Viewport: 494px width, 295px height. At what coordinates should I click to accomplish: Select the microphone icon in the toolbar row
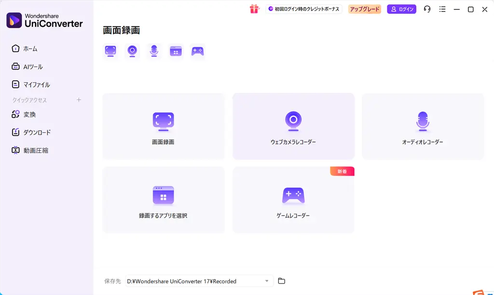click(x=153, y=50)
